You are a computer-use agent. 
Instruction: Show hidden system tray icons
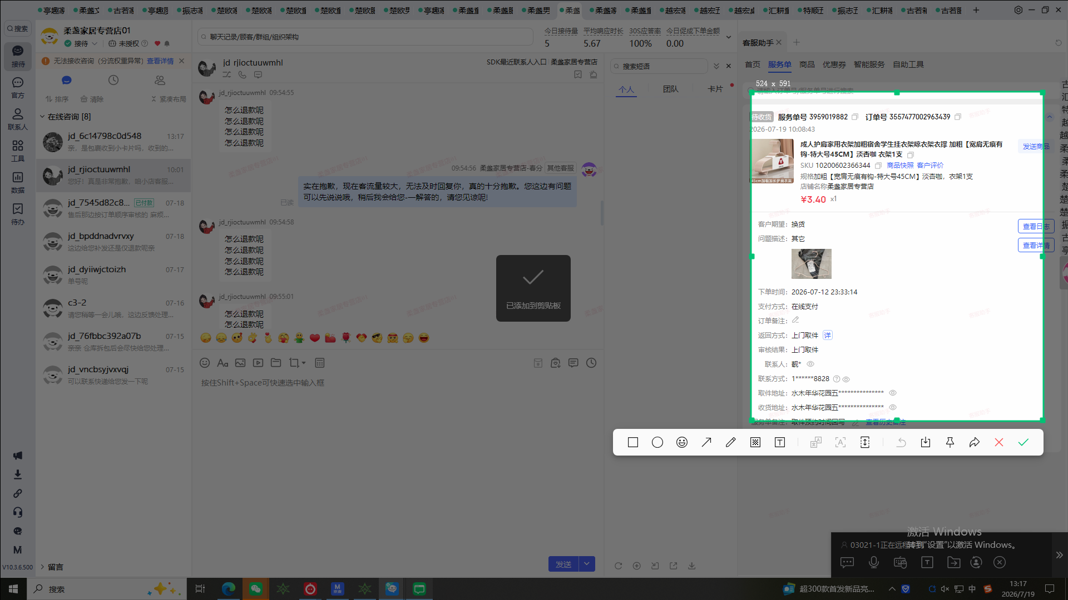(x=892, y=589)
